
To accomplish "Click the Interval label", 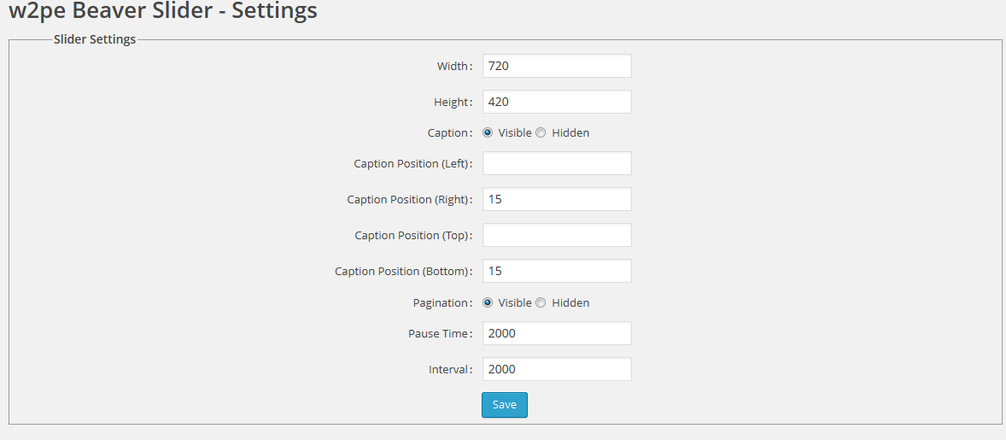I will (x=448, y=370).
